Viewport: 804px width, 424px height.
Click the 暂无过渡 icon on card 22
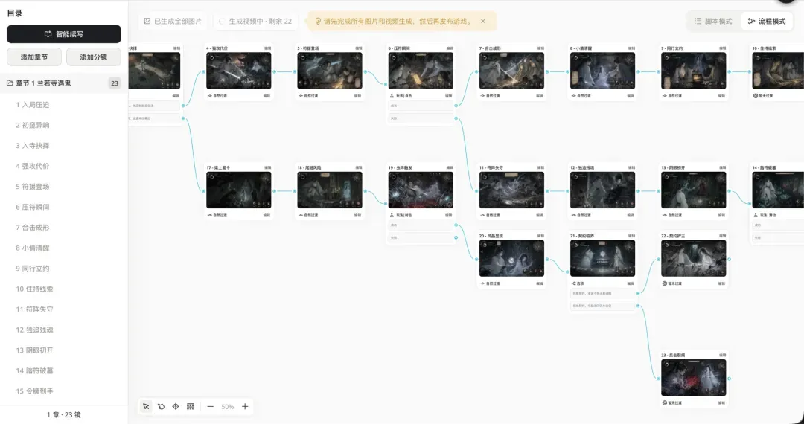pos(665,283)
